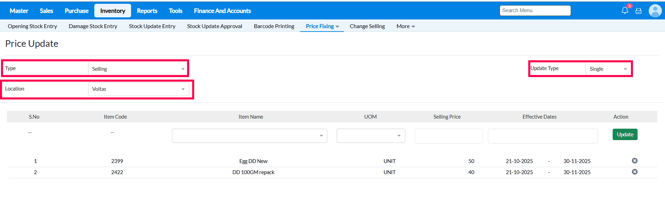Remove the Egg DD New row
The height and width of the screenshot is (206, 665).
(x=634, y=161)
